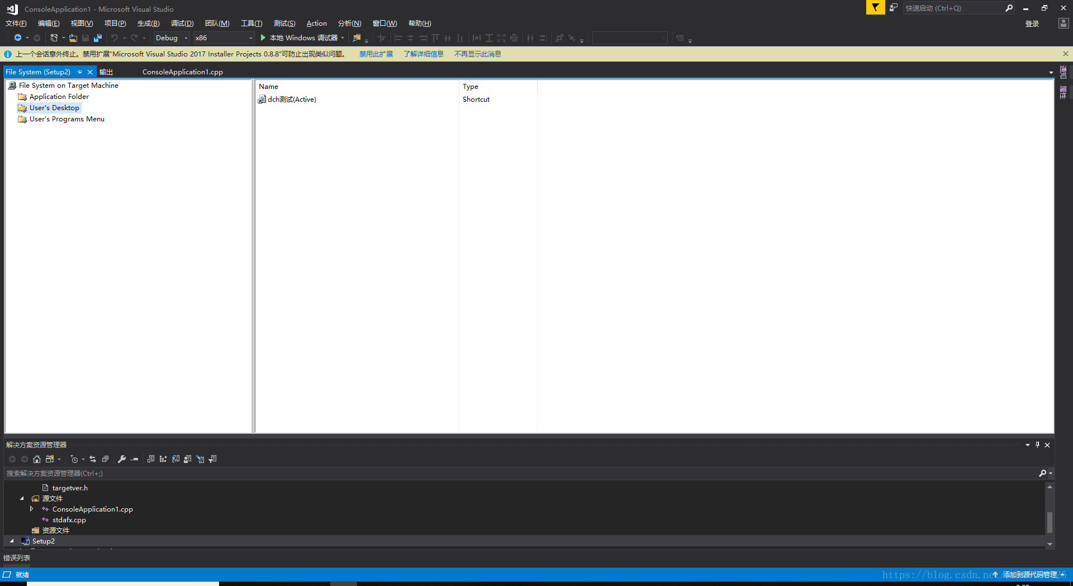
Task: Switch to the ConsoleApplication1.cpp tab
Action: point(183,72)
